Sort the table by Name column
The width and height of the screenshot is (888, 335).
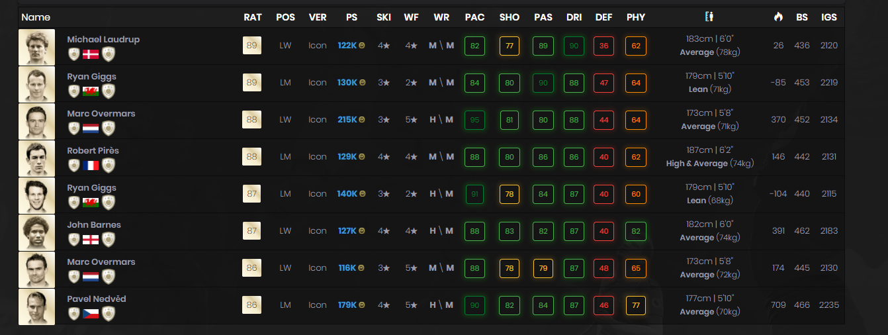click(36, 17)
